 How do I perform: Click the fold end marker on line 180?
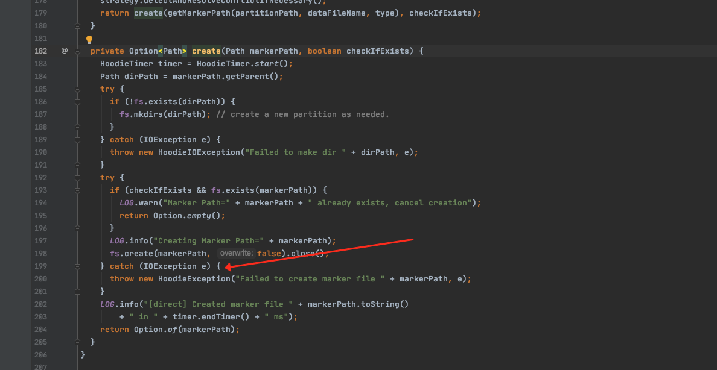coord(78,25)
